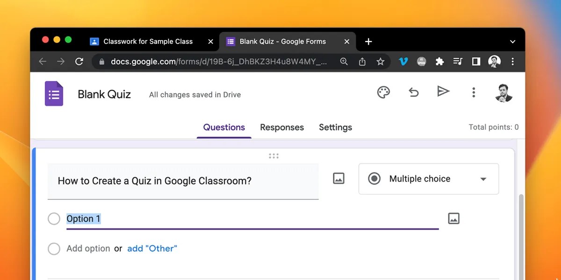The width and height of the screenshot is (561, 280).
Task: Switch to the Responses tab
Action: 282,127
